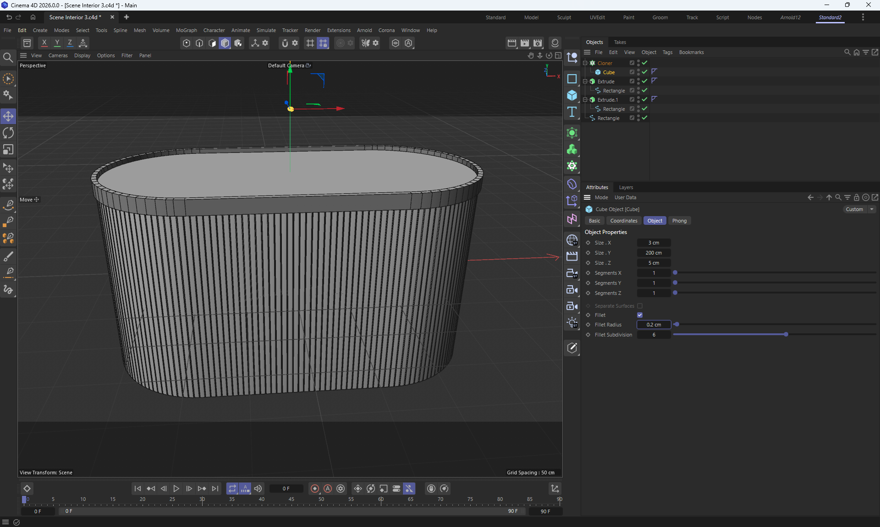Image resolution: width=880 pixels, height=527 pixels.
Task: Collapse the Cloner object tree
Action: [x=585, y=63]
